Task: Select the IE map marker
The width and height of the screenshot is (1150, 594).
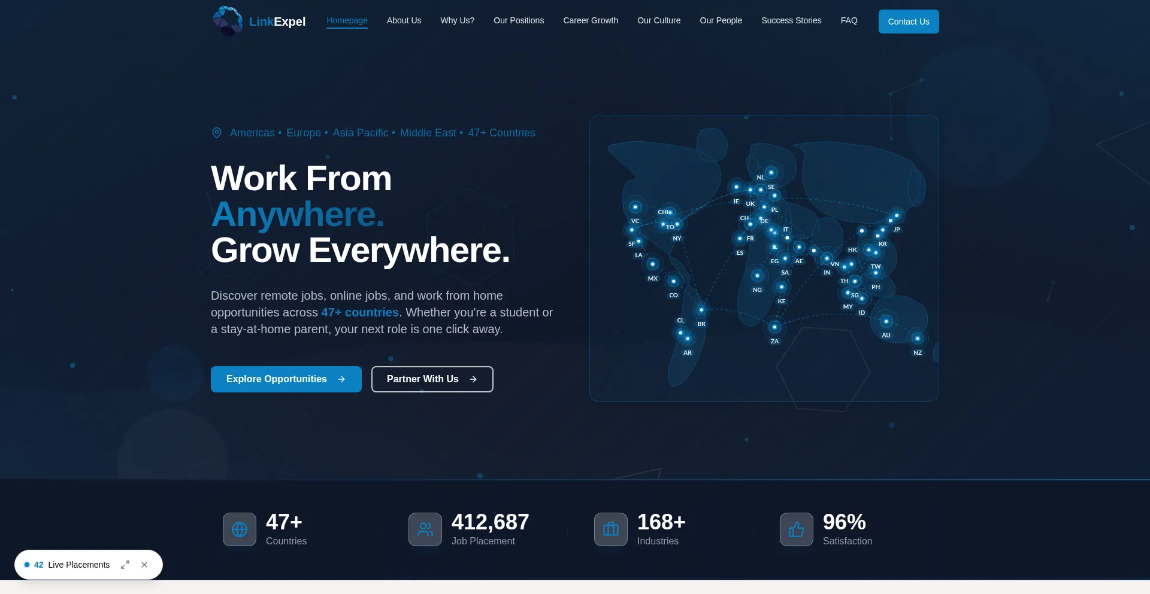Action: pos(736,187)
